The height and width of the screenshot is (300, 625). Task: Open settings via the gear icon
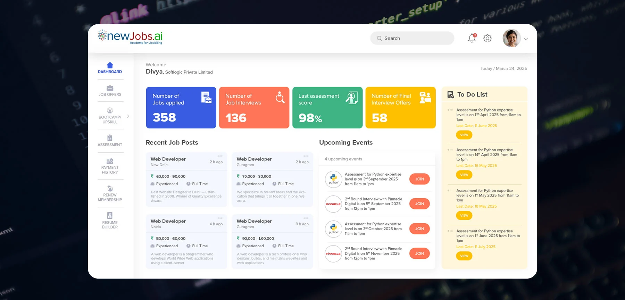tap(487, 38)
